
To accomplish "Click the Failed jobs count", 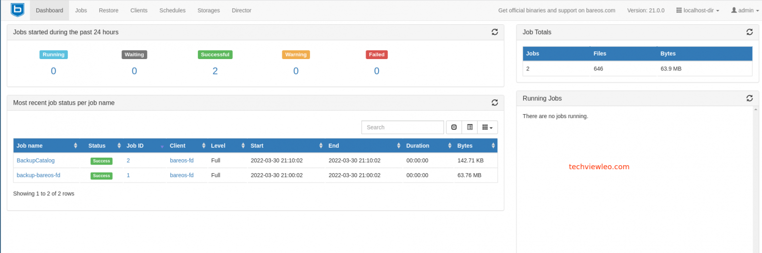I will [x=377, y=71].
